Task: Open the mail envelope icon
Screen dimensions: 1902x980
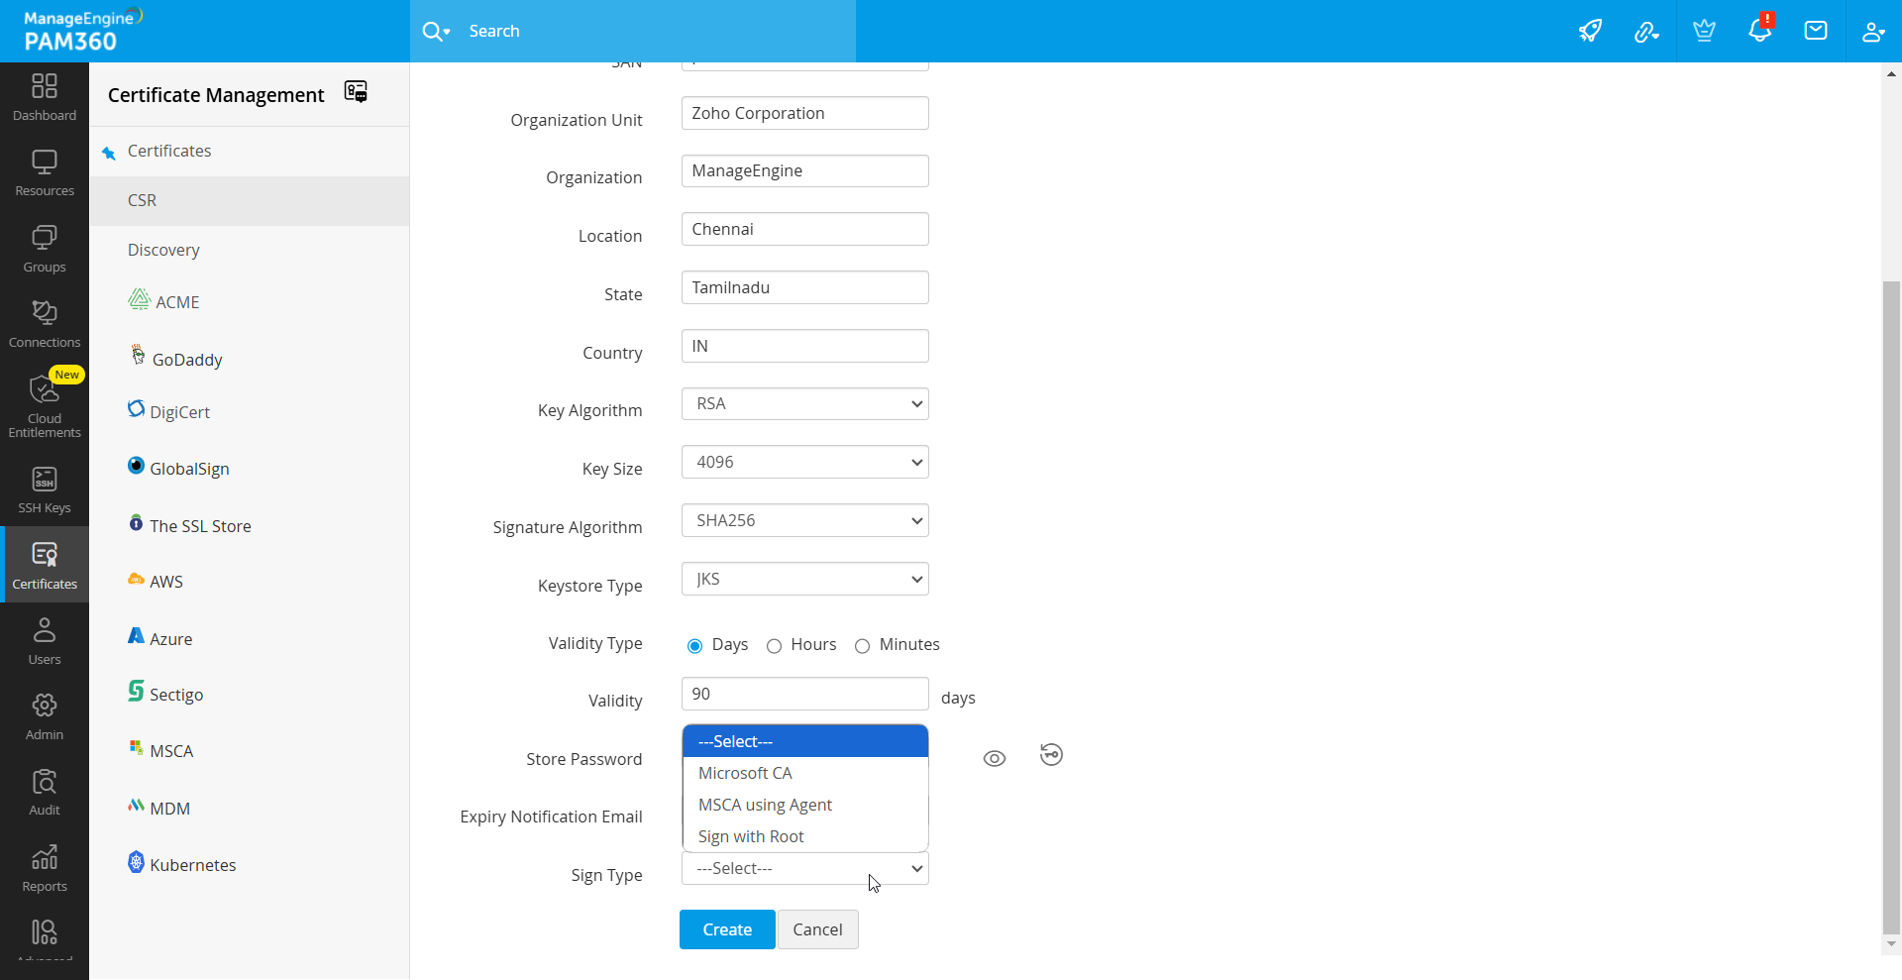Action: point(1816,31)
